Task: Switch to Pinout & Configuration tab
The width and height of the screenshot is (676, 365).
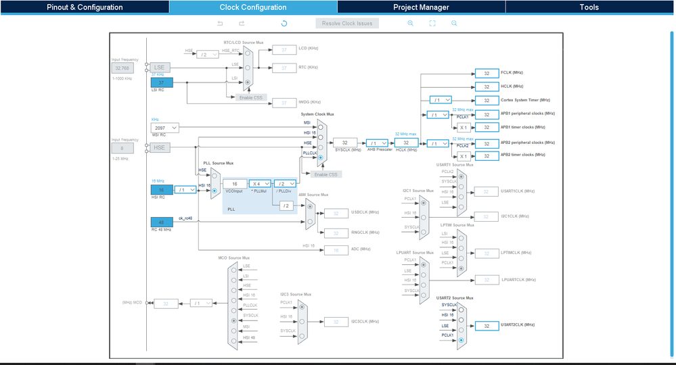Action: pos(85,7)
